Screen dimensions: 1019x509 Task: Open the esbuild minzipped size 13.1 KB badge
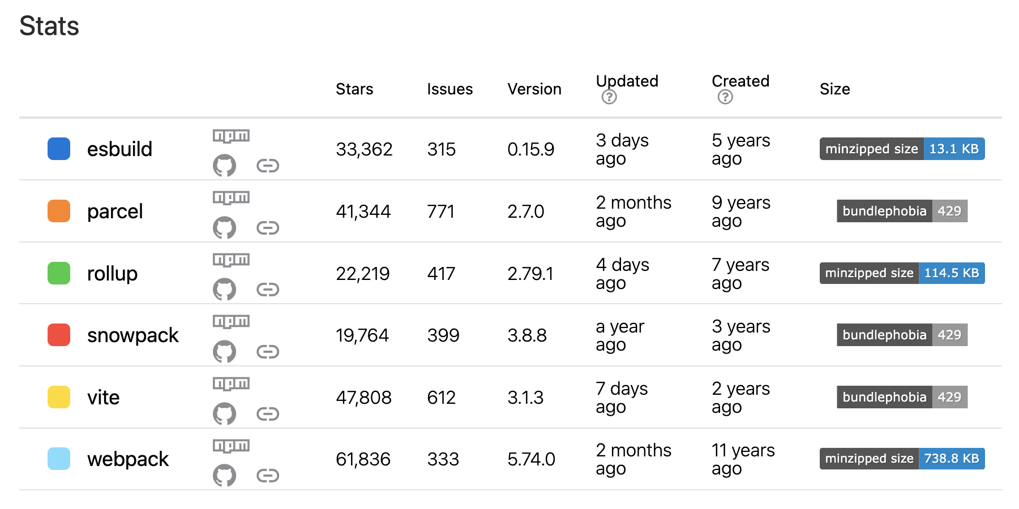click(x=902, y=149)
